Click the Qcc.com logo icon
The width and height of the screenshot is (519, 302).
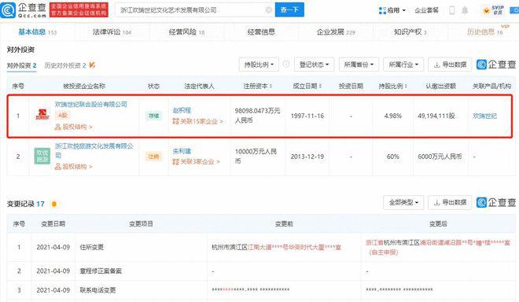click(8, 10)
